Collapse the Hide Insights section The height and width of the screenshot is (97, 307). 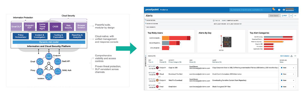151,27
